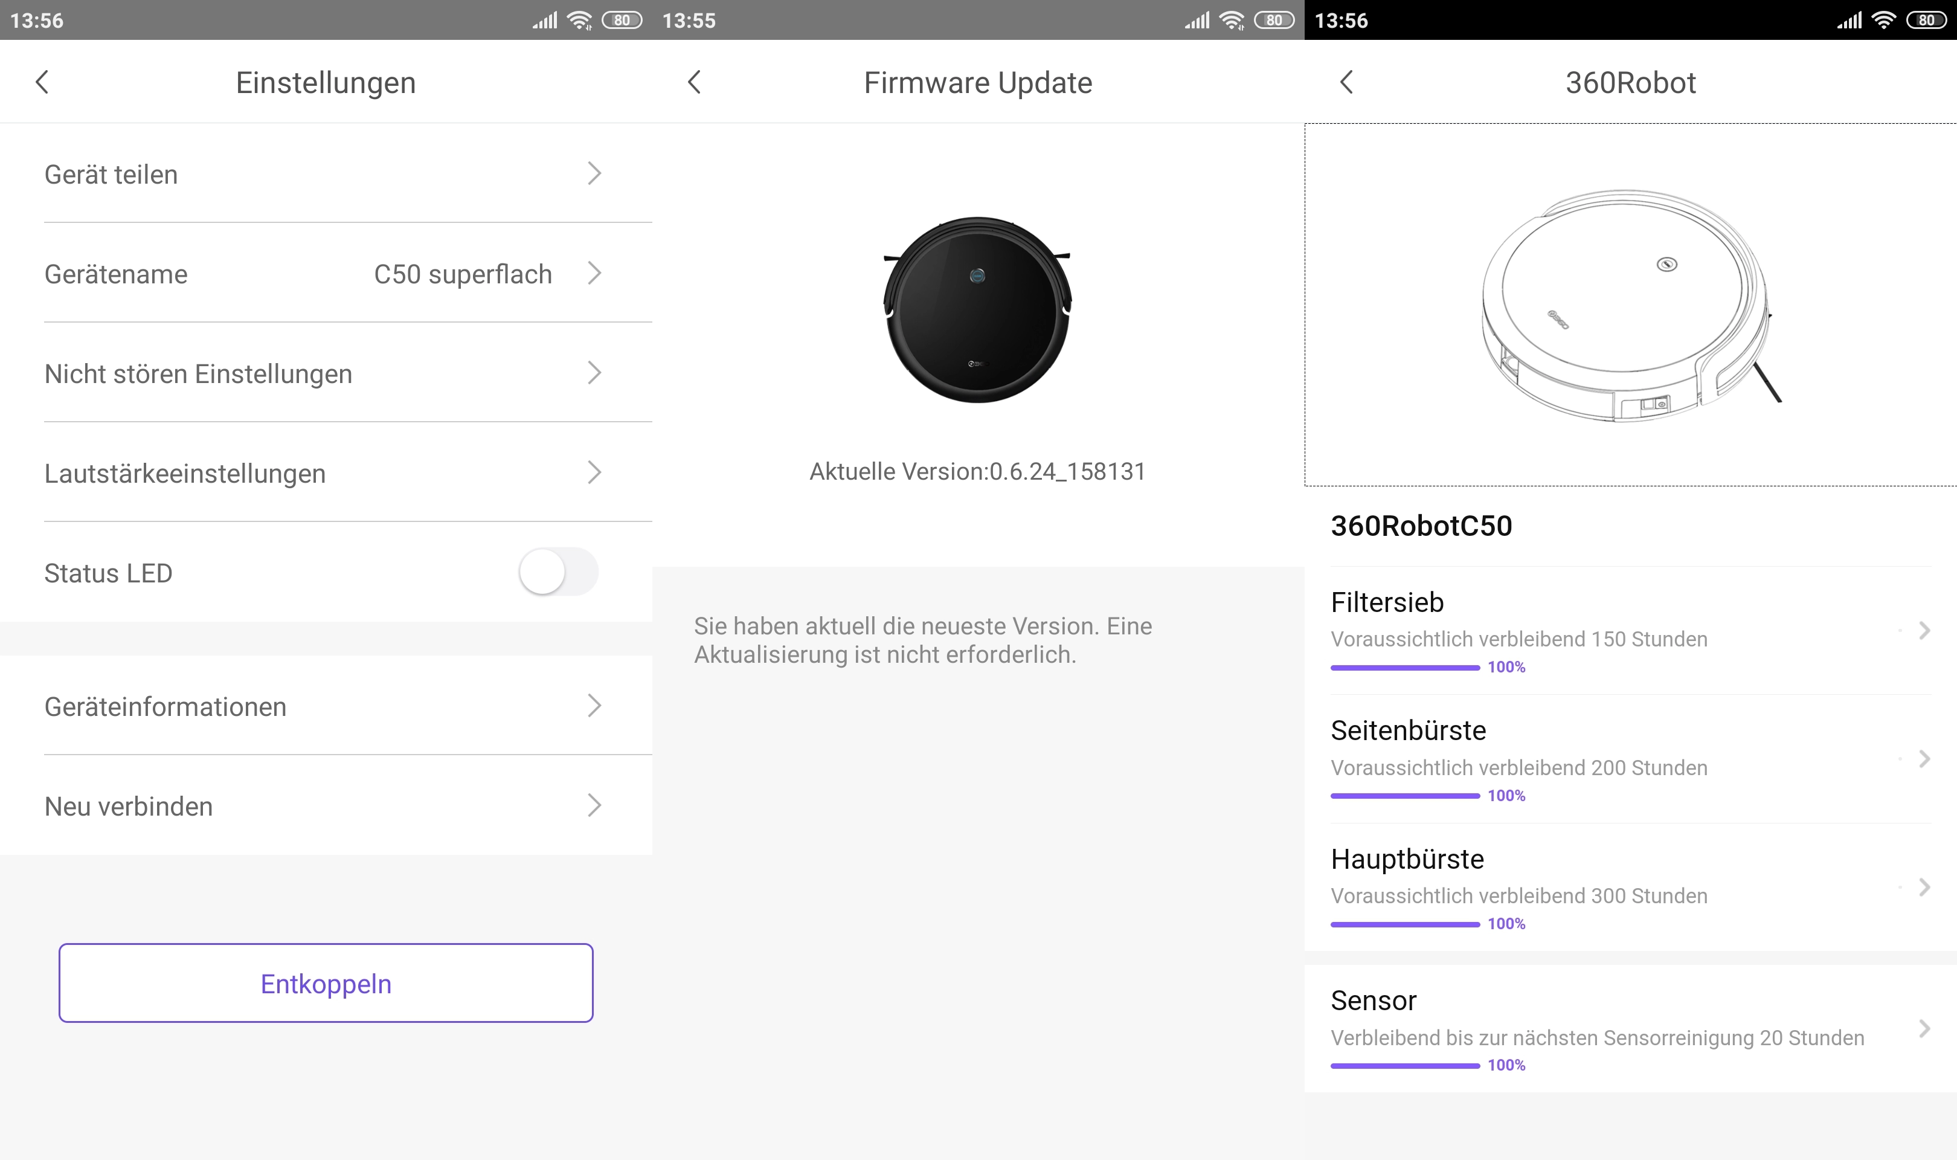Open Neu verbinden chevron
This screenshot has height=1160, width=1957.
click(594, 806)
